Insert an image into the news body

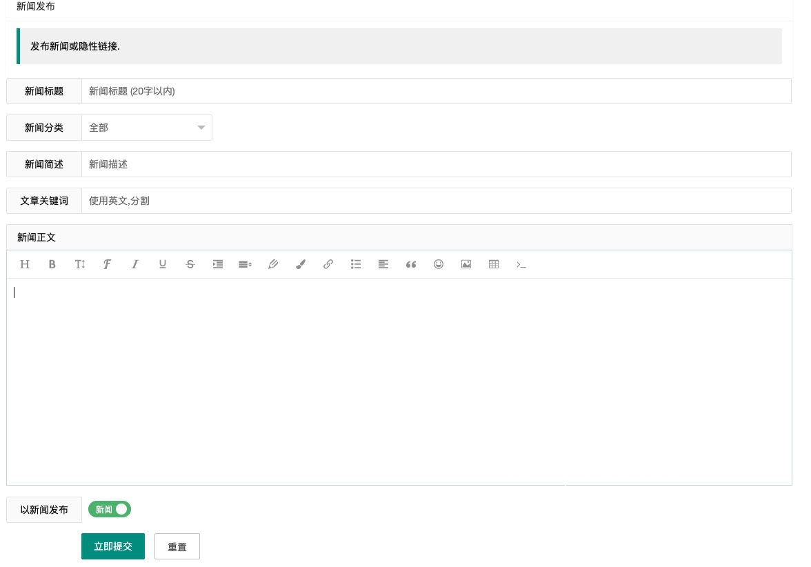(x=466, y=264)
